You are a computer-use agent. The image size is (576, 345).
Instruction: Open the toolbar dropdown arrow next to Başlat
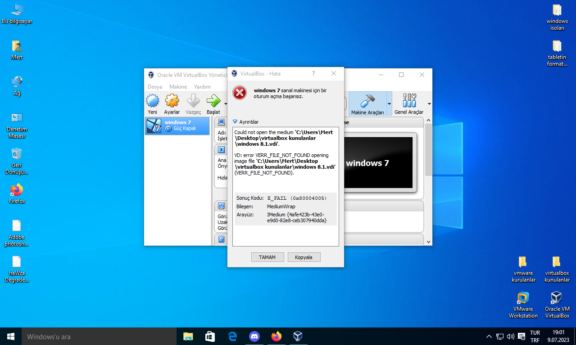click(226, 104)
